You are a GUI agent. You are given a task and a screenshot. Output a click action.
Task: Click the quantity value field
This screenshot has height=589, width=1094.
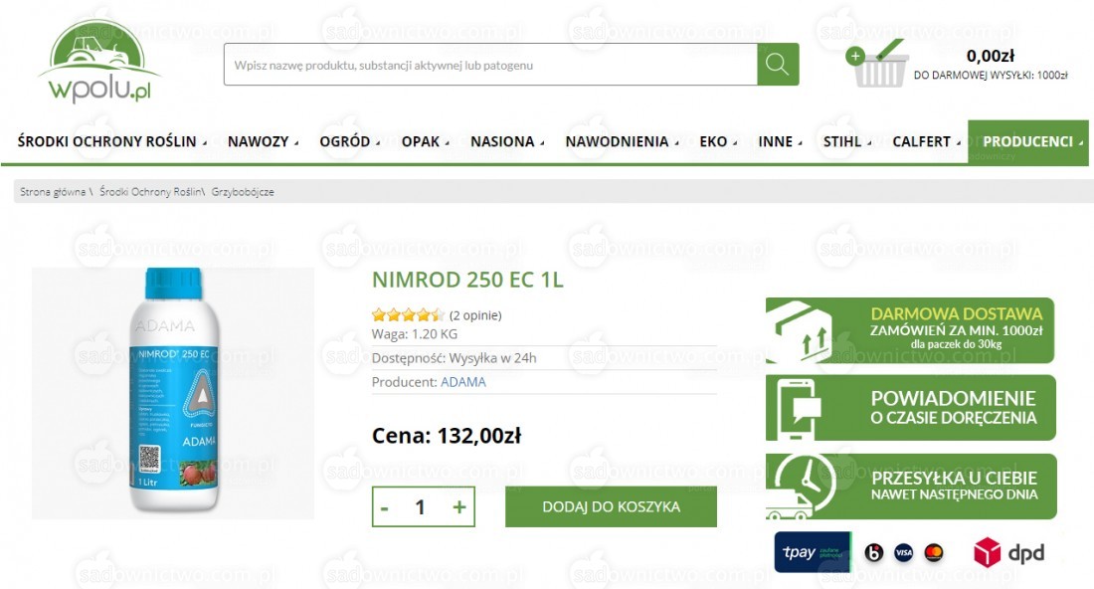[x=420, y=507]
